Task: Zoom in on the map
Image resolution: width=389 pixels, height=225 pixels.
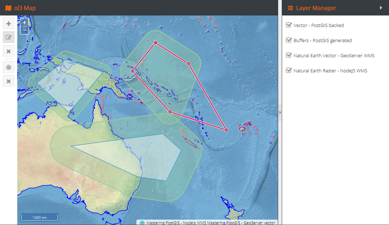Action: [24, 22]
